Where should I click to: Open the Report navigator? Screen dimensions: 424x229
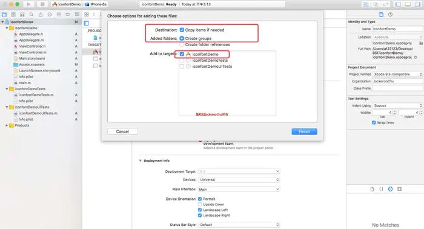tap(77, 15)
